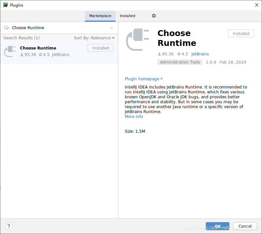Screen dimensions: 262x234
Task: Open the JetBrains vendor link in details
Action: 200,54
